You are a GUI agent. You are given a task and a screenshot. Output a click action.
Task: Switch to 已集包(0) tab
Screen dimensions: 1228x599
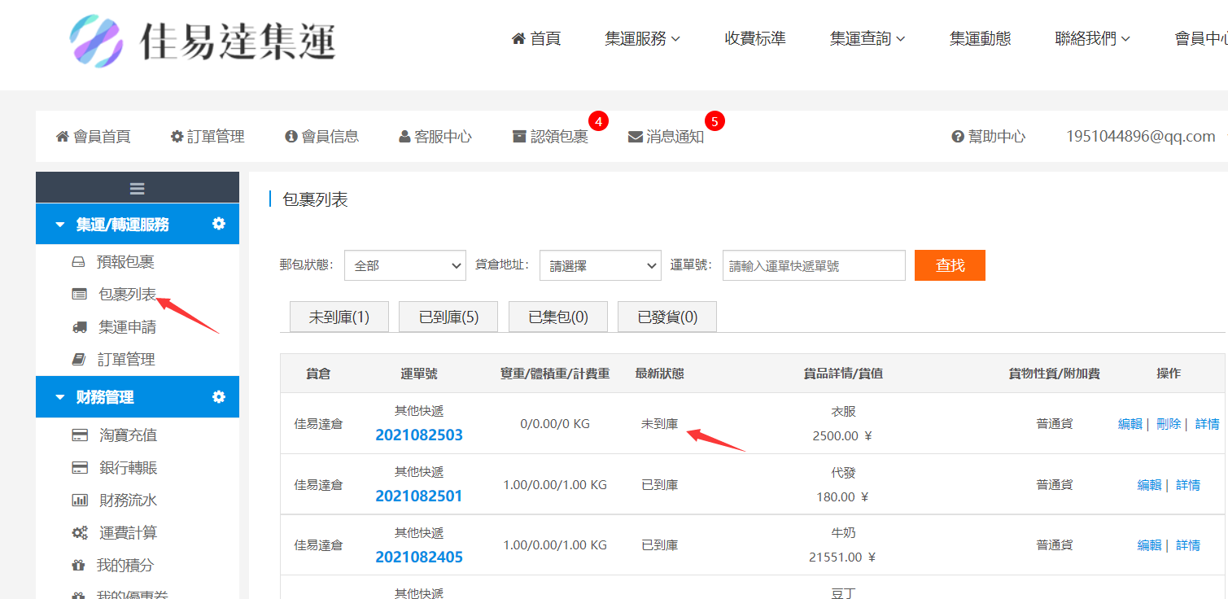(x=558, y=317)
